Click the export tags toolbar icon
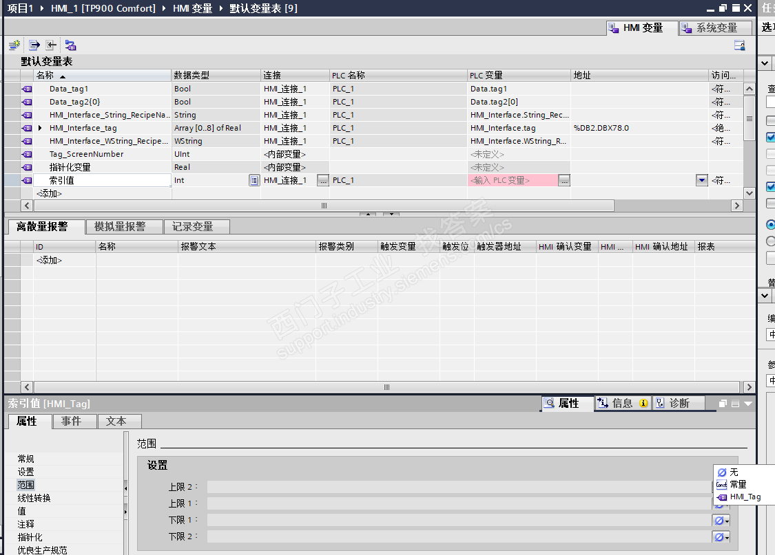 tap(34, 45)
